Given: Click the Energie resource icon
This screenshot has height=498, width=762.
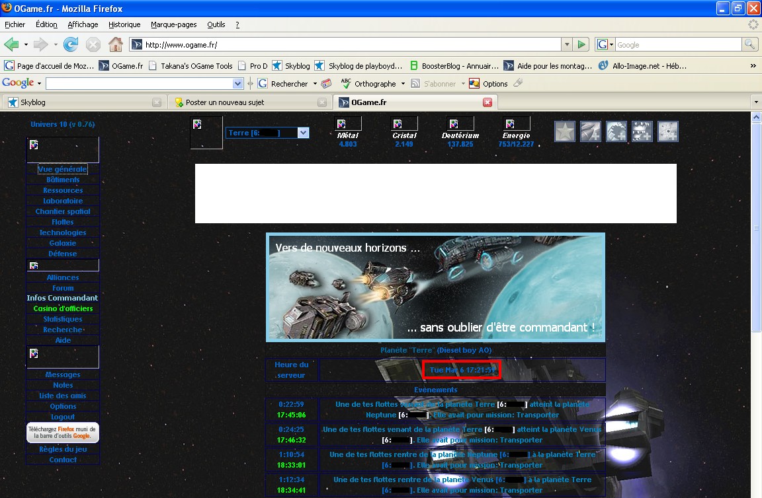Looking at the screenshot, I should click(x=516, y=124).
